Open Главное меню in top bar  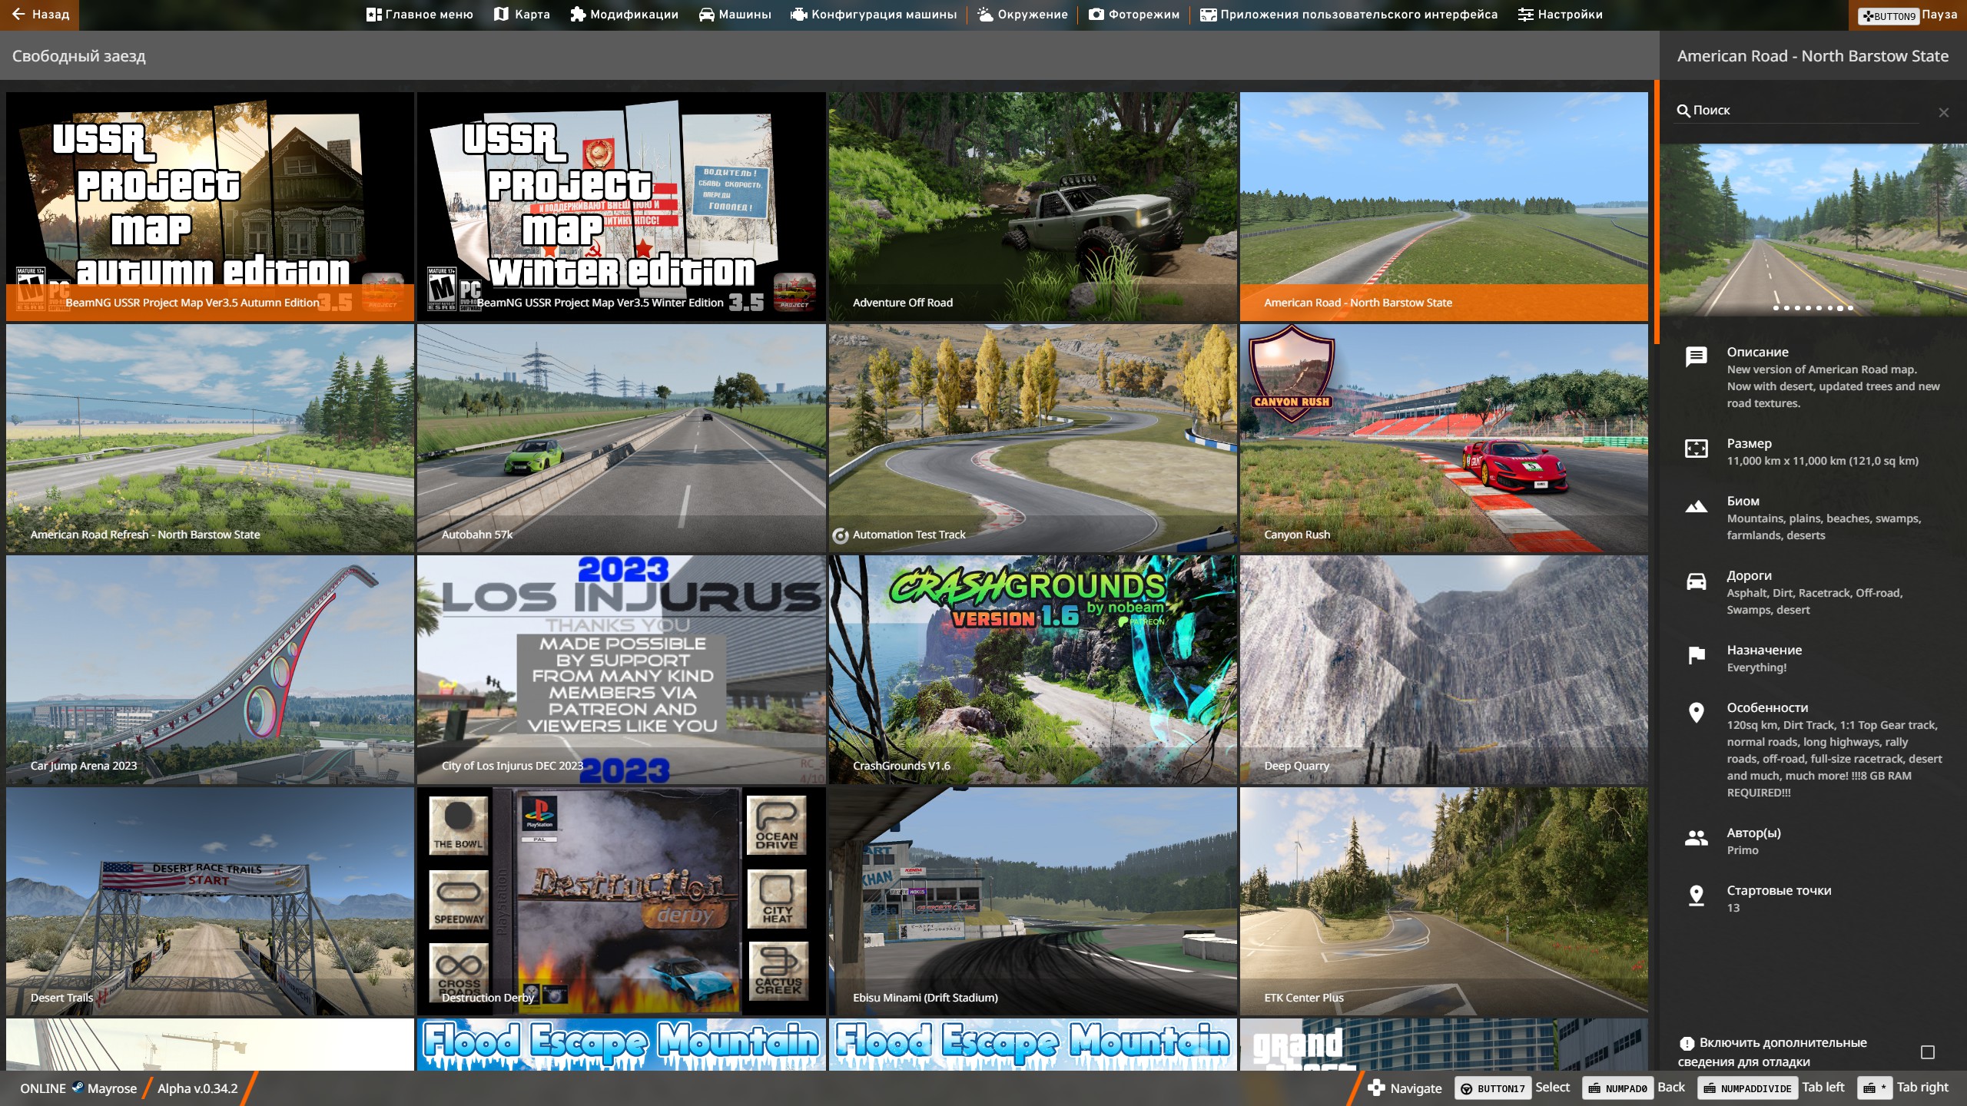pyautogui.click(x=419, y=15)
